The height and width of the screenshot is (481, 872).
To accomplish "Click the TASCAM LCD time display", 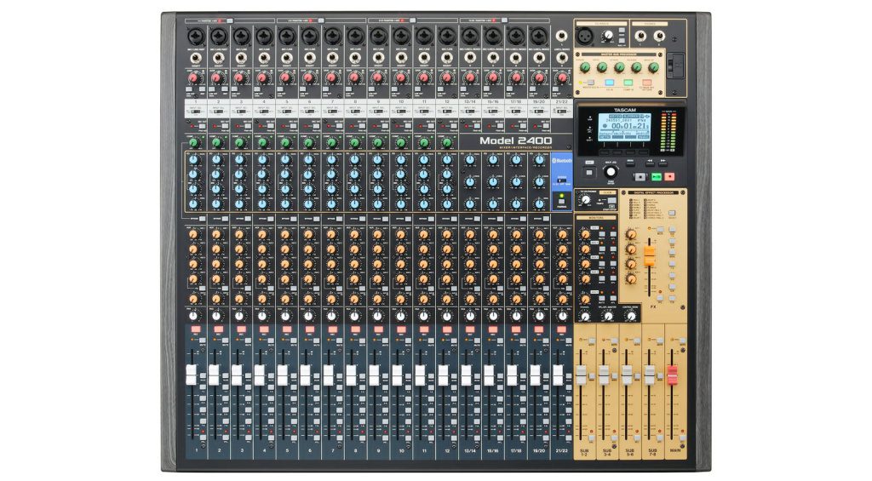I will [x=624, y=128].
